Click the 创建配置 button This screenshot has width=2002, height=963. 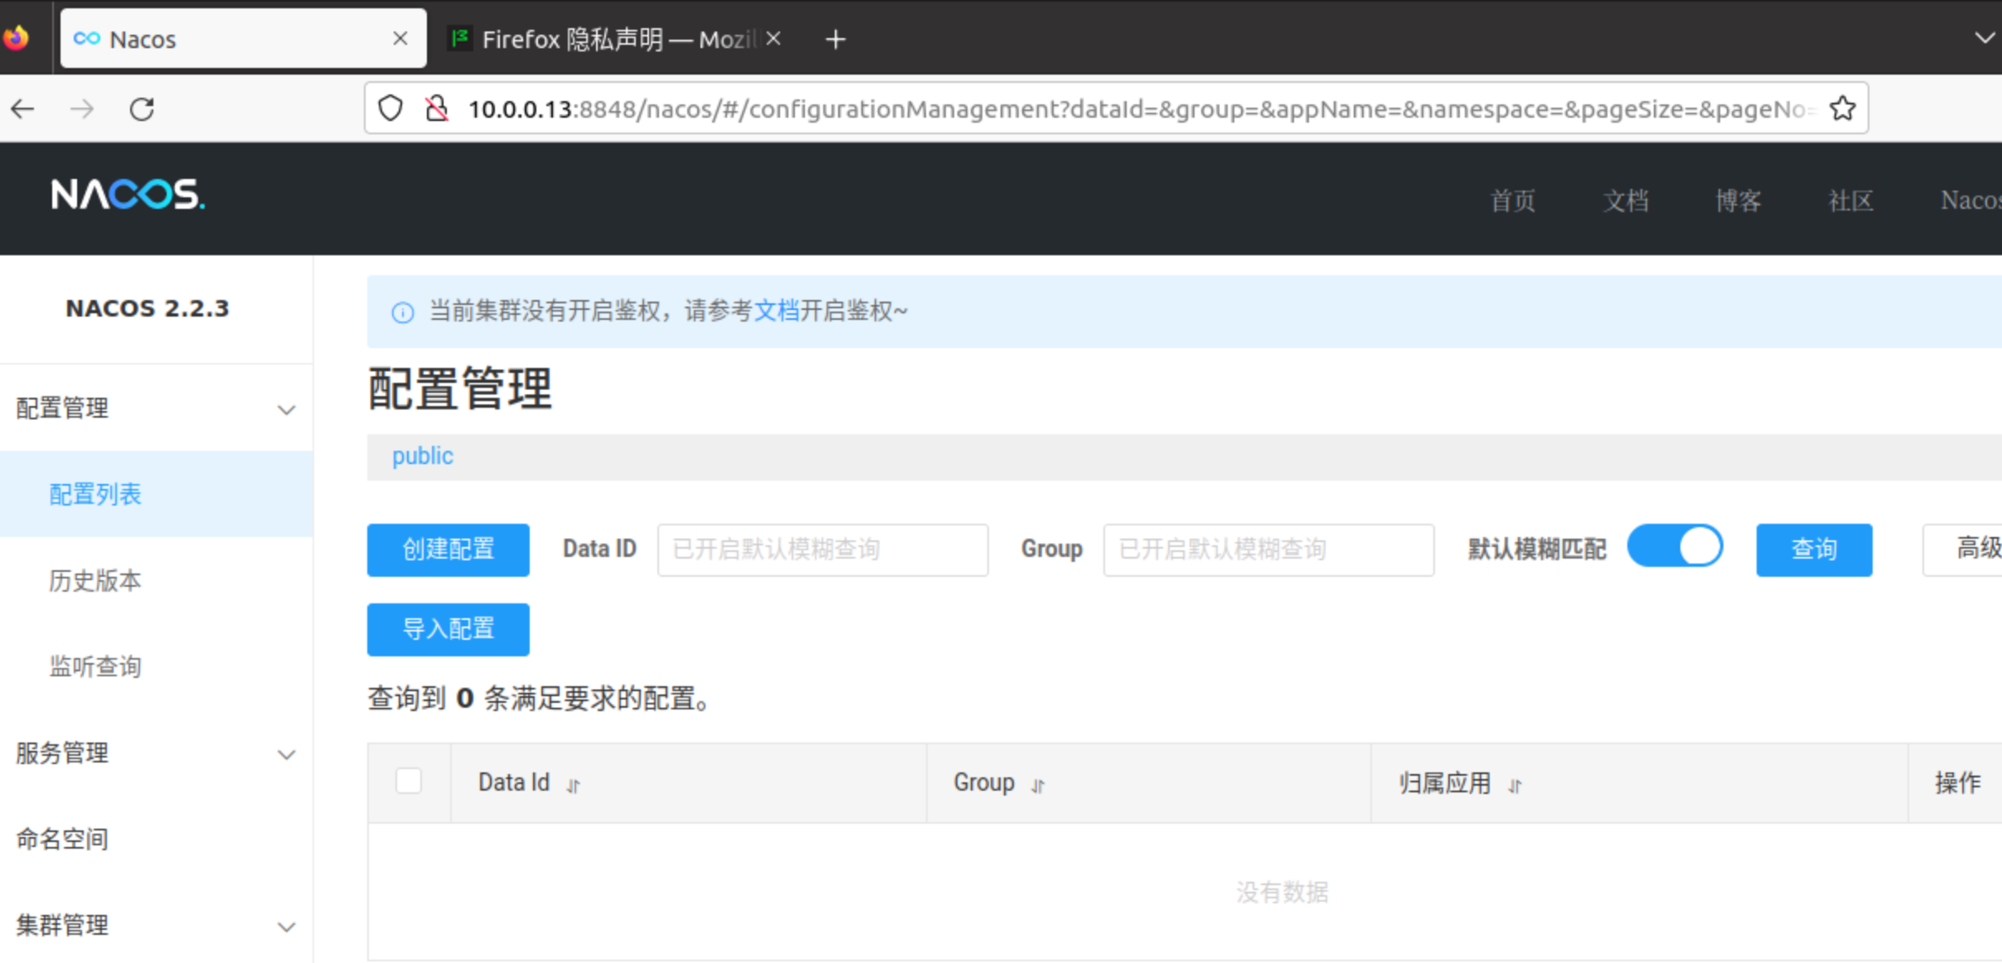pyautogui.click(x=448, y=549)
